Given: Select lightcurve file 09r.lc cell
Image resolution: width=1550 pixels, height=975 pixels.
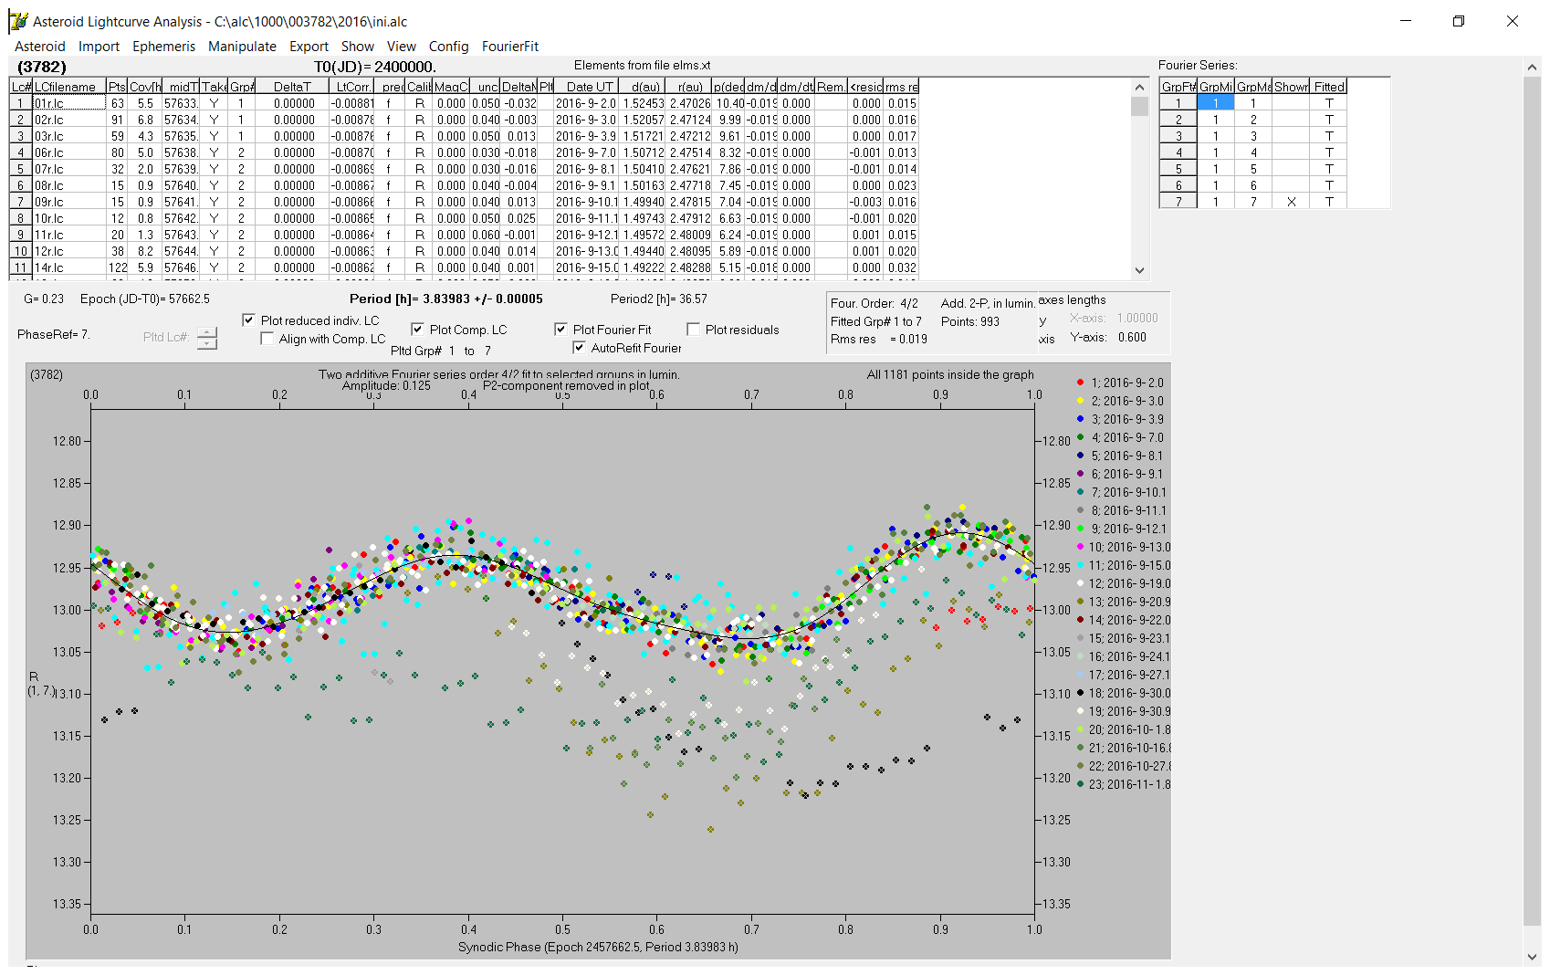Looking at the screenshot, I should click(69, 202).
